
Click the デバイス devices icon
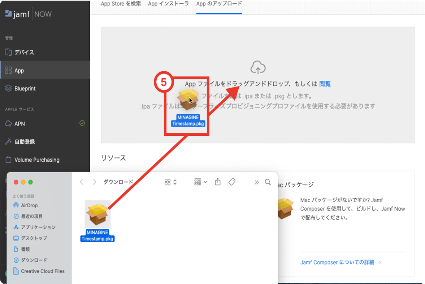click(x=8, y=52)
